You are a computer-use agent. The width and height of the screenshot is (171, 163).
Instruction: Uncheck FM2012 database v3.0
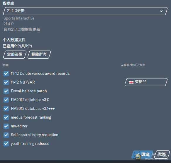click(x=6, y=100)
